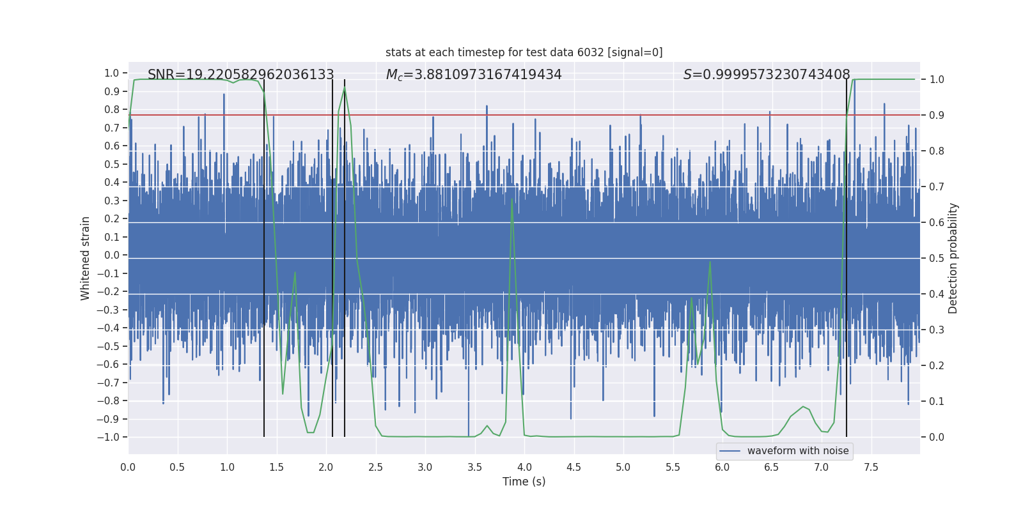
Task: Click the 5.5 tick on the time axis
Action: coord(673,467)
